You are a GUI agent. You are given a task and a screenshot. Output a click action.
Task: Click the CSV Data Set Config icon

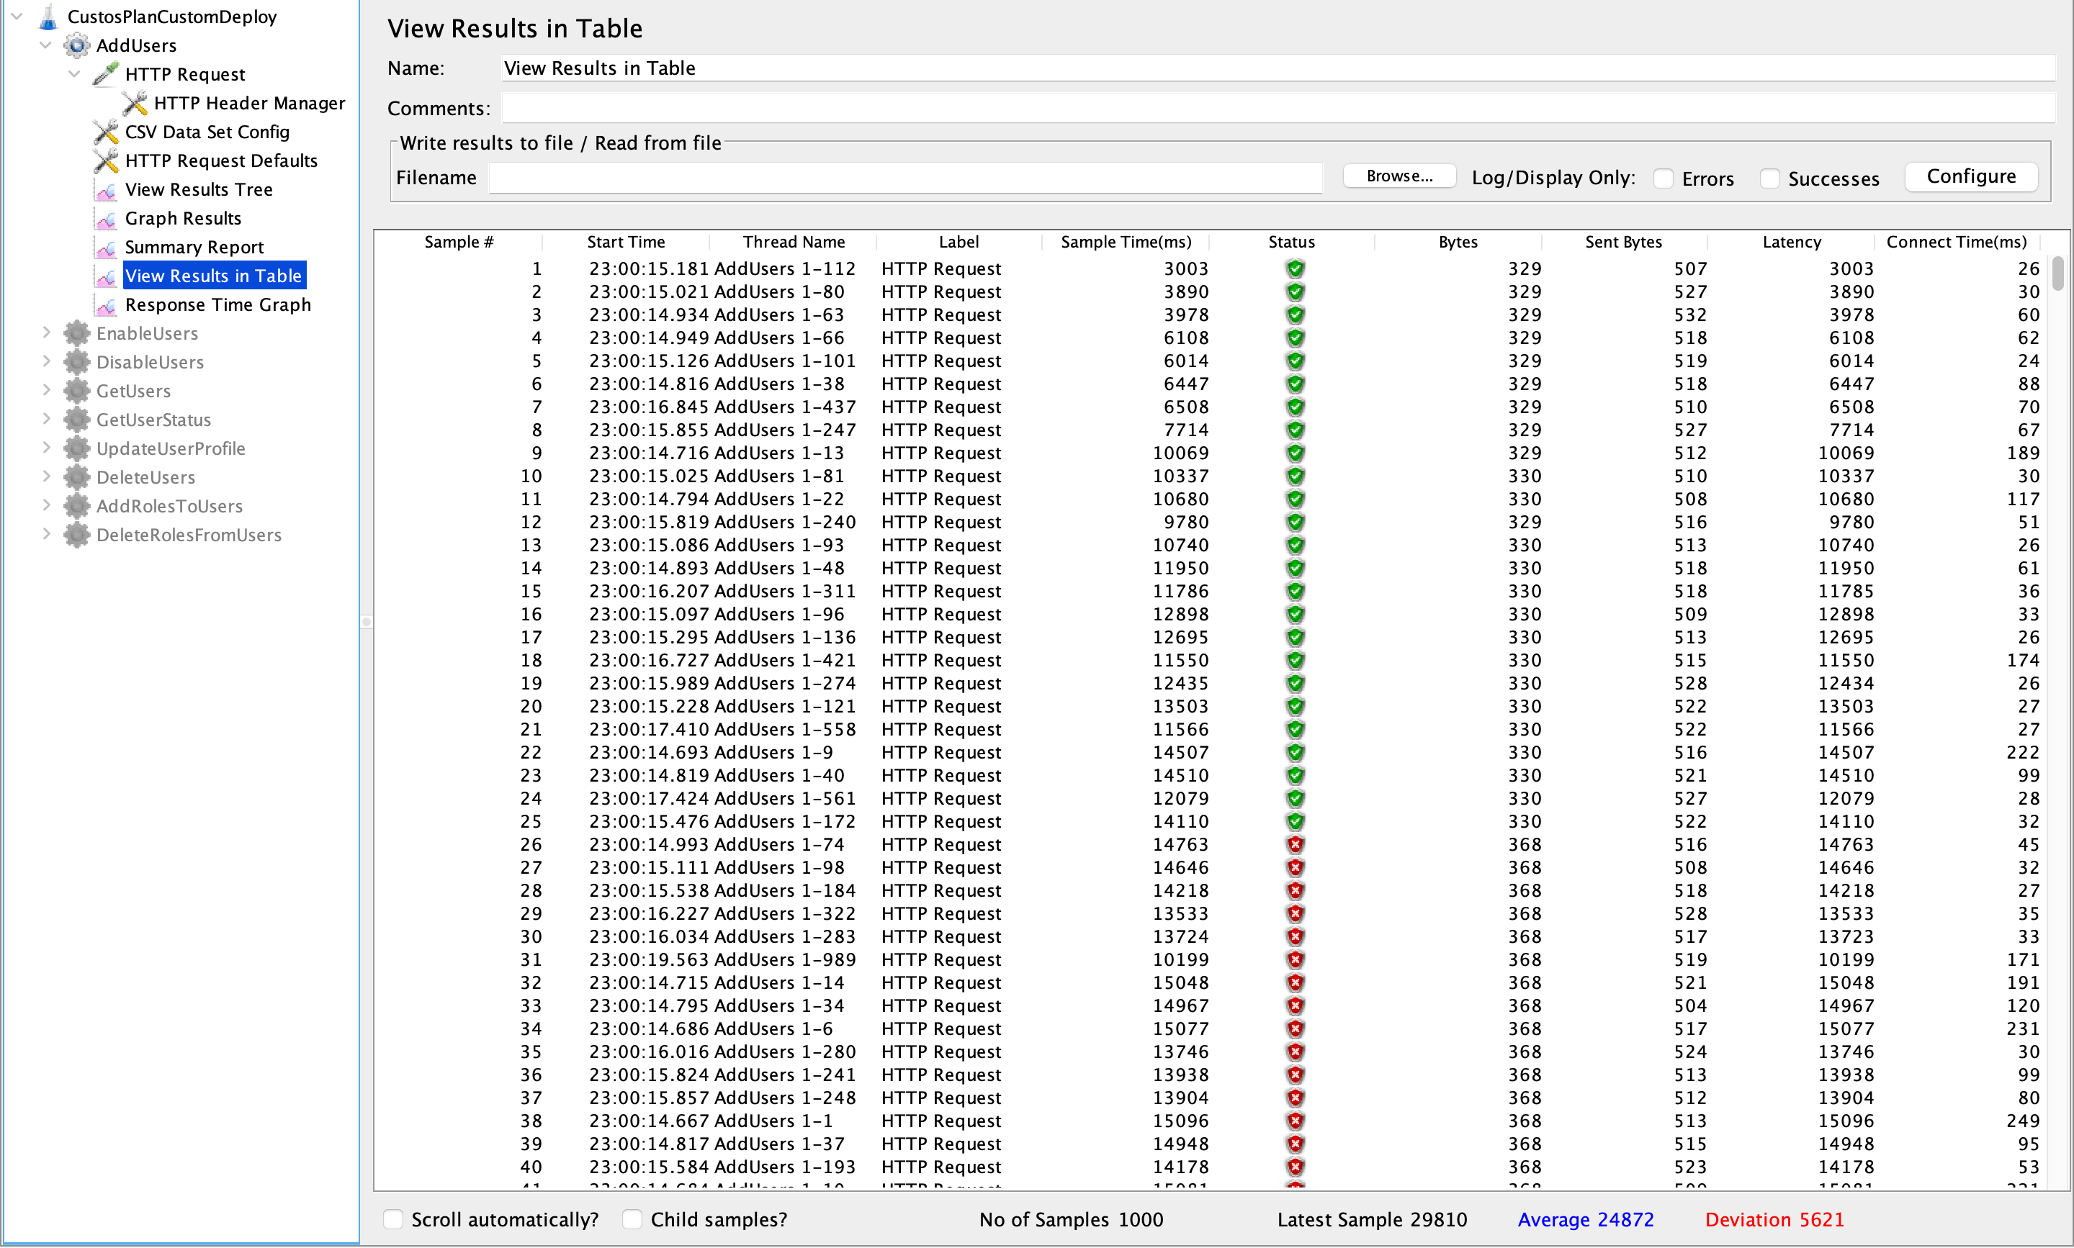105,132
